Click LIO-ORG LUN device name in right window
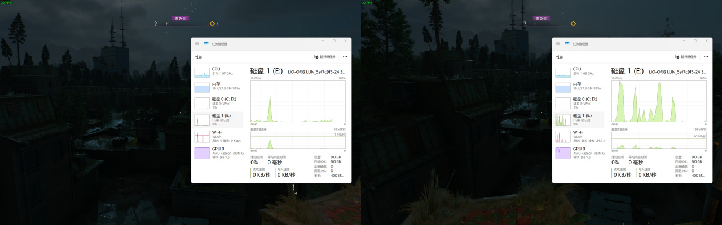722x225 pixels. point(677,72)
